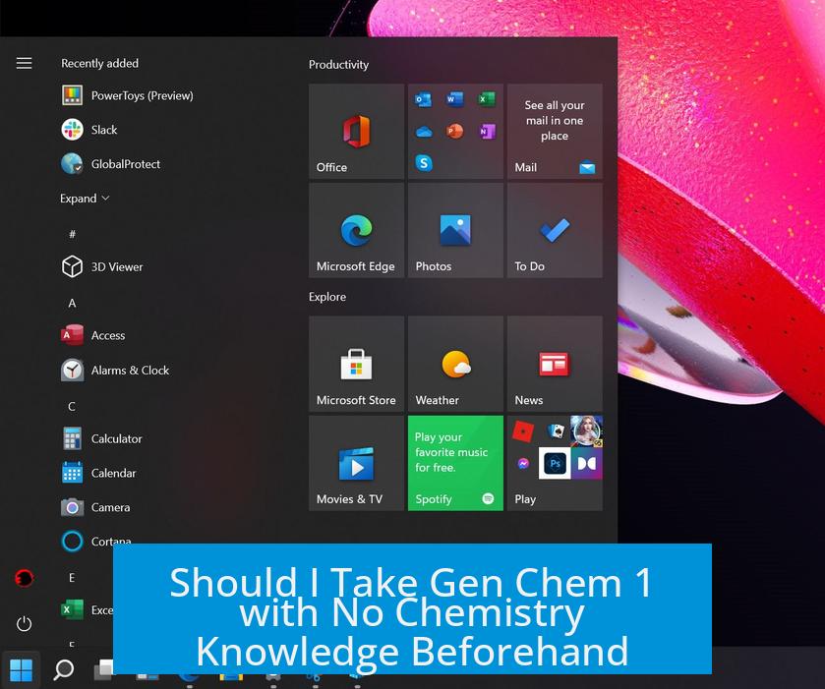
Task: Open Cortana from the app list
Action: [x=96, y=542]
